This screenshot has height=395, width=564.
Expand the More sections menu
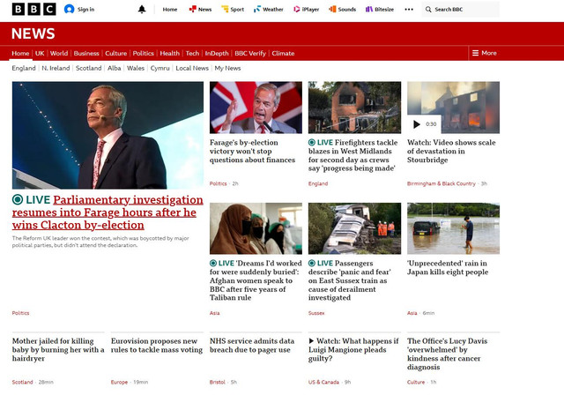[484, 53]
